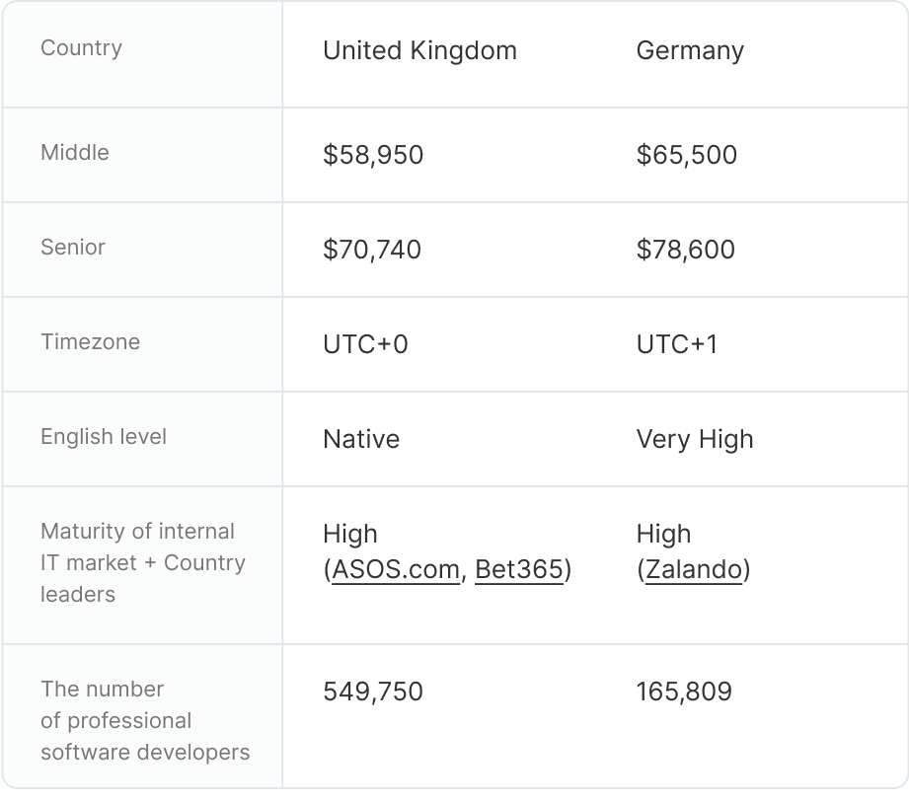Click the United Kingdom column header
The width and height of the screenshot is (909, 801).
(x=419, y=50)
